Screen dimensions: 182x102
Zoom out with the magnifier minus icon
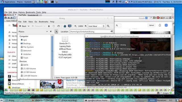[x=75, y=26]
